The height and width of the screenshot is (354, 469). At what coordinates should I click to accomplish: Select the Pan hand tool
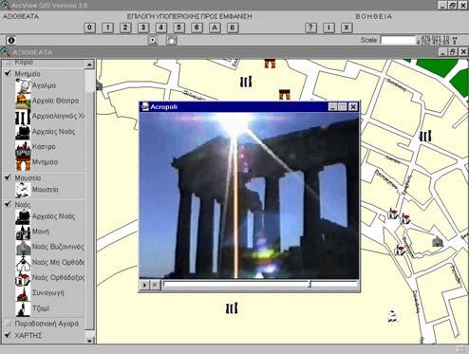[x=172, y=40]
